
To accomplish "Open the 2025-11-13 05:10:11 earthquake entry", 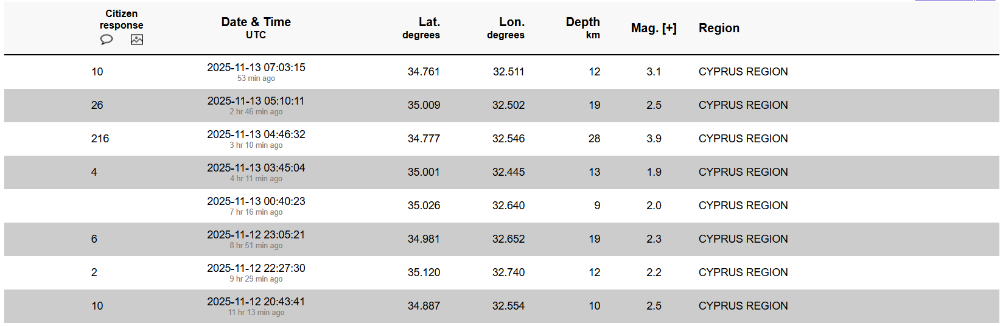I will tap(256, 101).
